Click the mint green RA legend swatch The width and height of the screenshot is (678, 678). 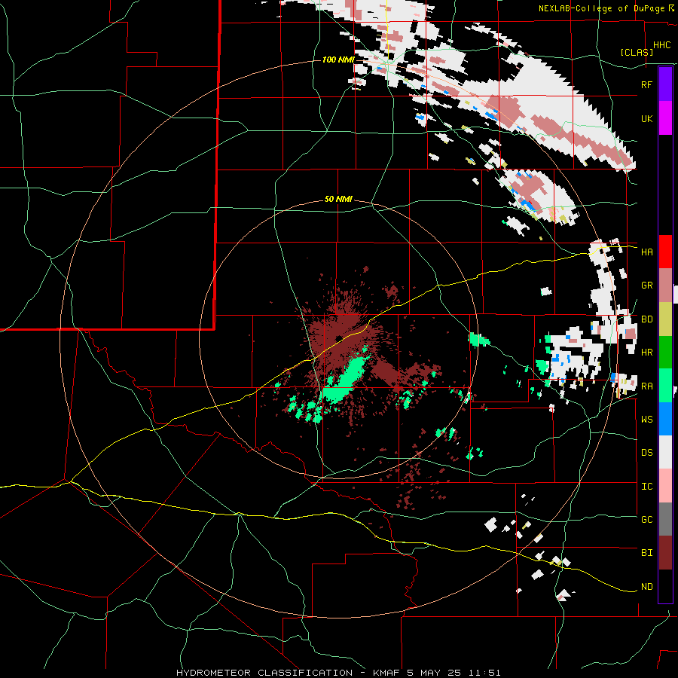(x=665, y=386)
